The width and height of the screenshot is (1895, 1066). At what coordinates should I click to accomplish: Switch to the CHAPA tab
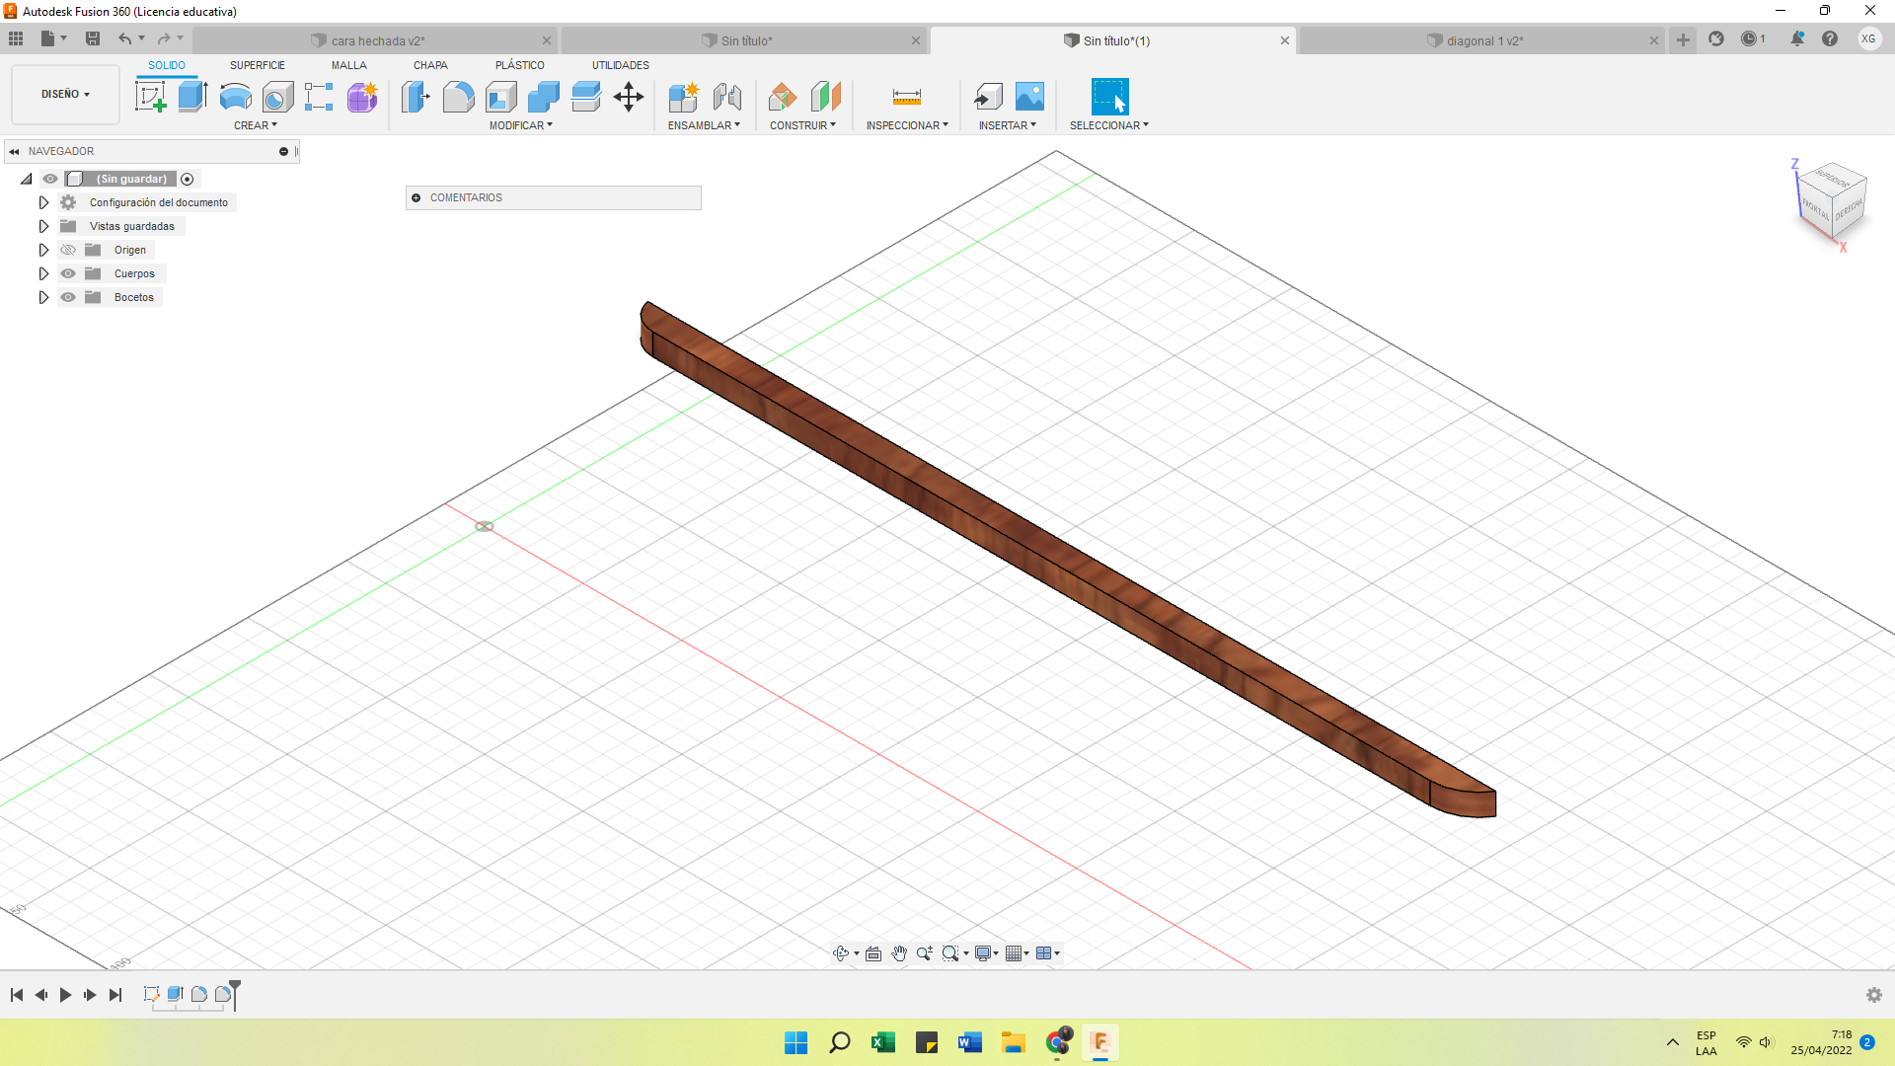click(430, 65)
